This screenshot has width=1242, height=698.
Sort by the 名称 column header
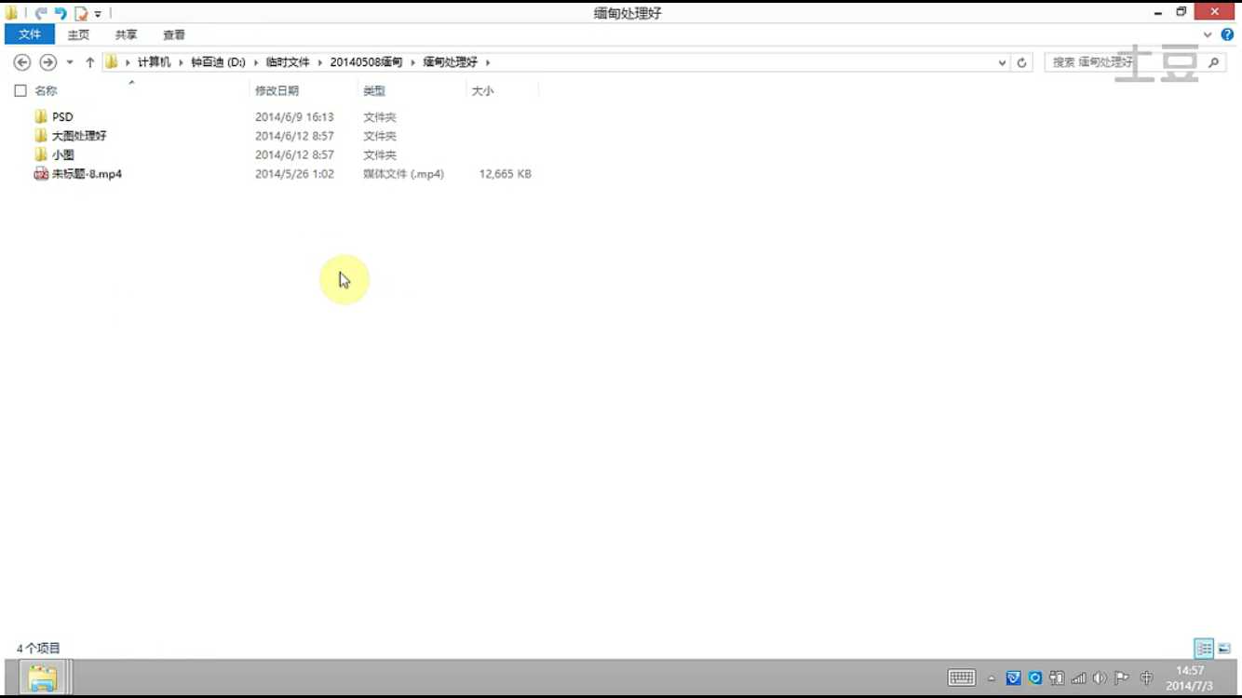point(46,90)
